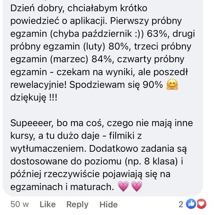Click the words 'egzaminach i maturach'
214x215 pixels.
(61, 187)
